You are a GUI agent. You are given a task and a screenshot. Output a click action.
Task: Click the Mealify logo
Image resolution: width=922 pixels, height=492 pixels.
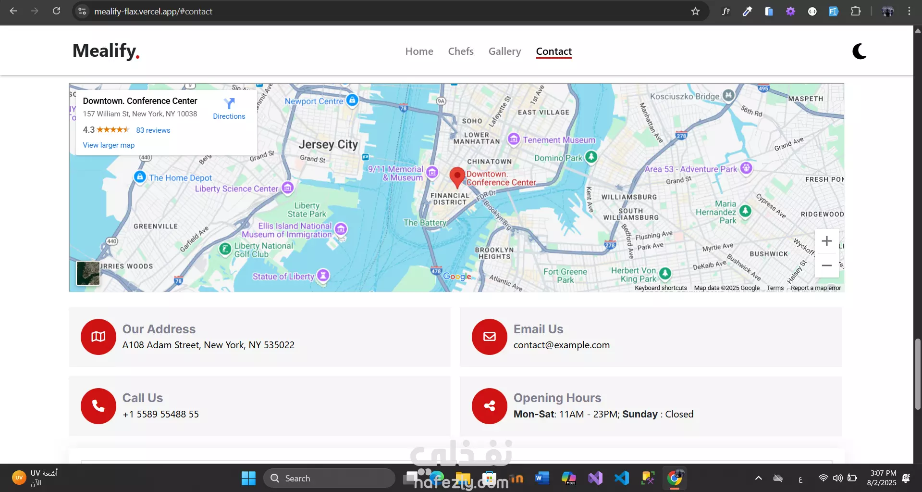coord(106,50)
